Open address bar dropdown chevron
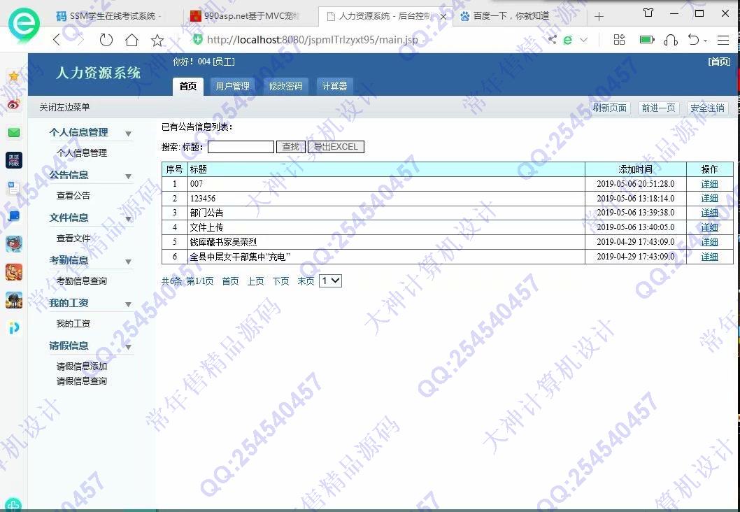 pos(584,40)
